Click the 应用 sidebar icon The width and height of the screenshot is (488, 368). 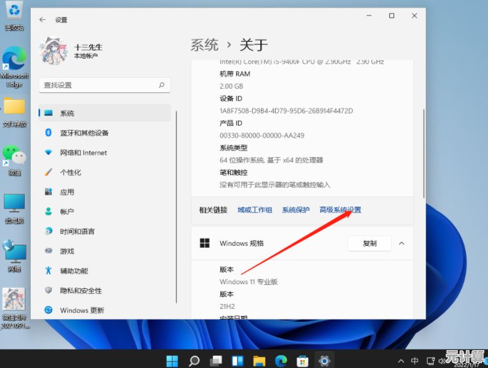[49, 192]
